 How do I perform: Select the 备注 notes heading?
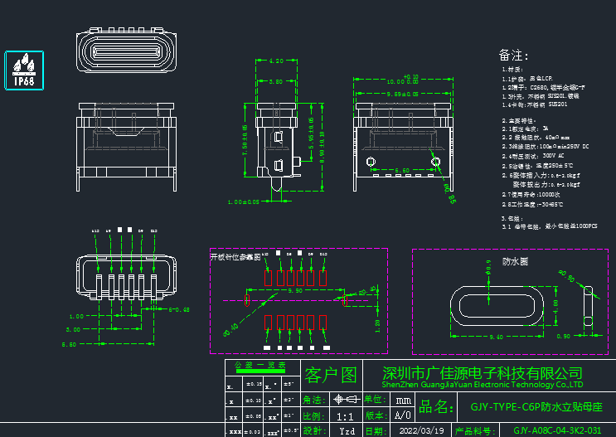(x=513, y=55)
